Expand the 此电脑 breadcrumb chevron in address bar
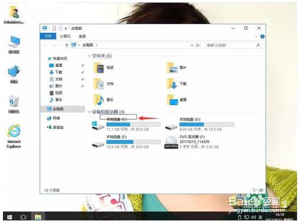This screenshot has width=300, height=221. (96, 45)
